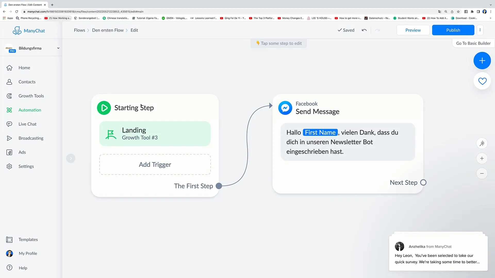
Task: Open the Chinese translation bookmark
Action: pyautogui.click(x=116, y=18)
